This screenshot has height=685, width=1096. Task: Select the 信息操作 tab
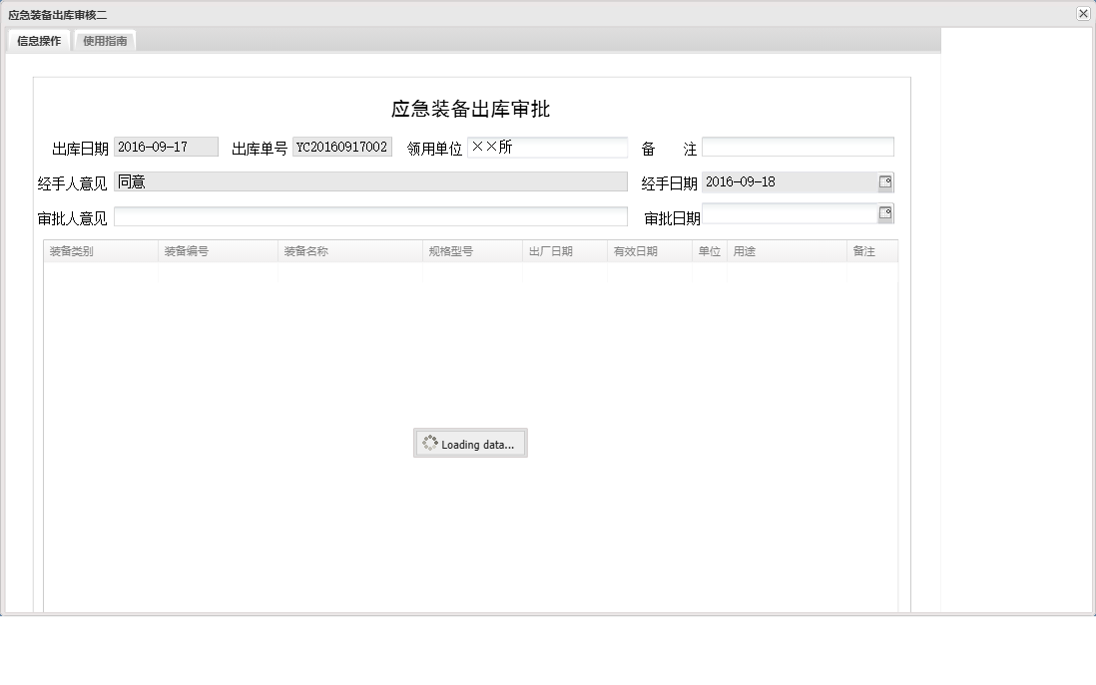coord(37,41)
